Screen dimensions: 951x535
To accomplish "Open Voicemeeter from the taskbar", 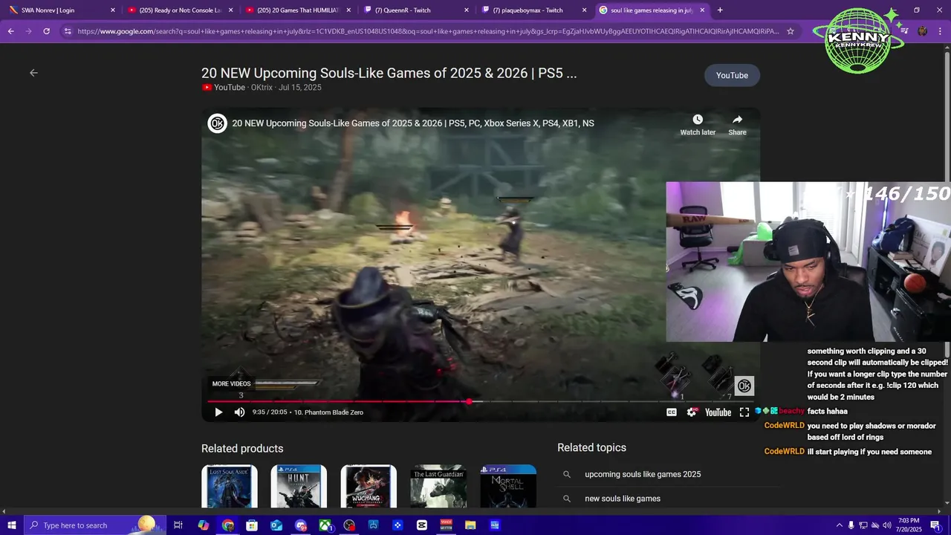I will click(446, 525).
